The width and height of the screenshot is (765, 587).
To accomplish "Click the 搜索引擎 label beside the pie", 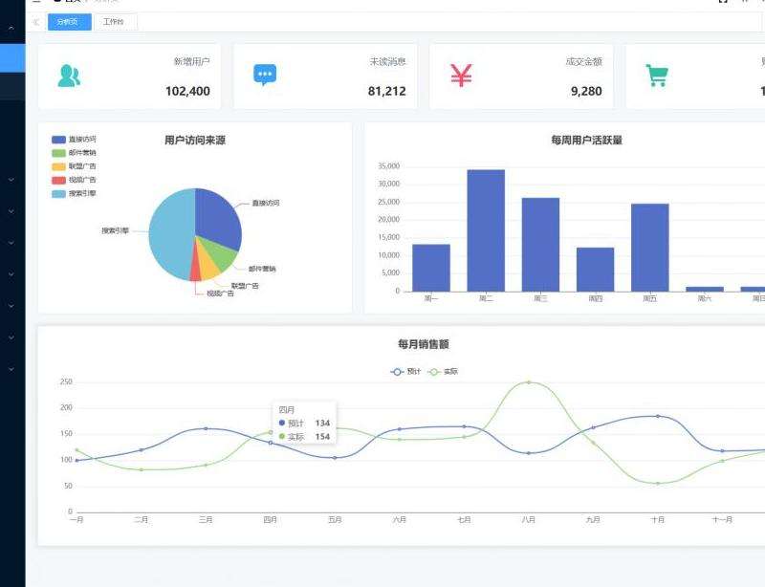I will pos(115,230).
